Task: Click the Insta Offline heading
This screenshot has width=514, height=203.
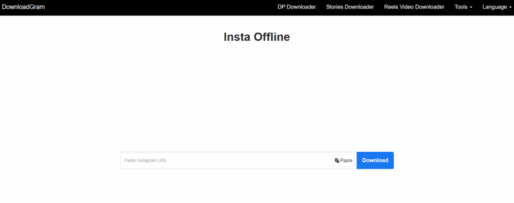Action: (256, 37)
